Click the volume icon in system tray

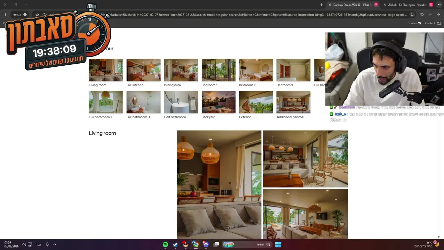click(x=24, y=244)
